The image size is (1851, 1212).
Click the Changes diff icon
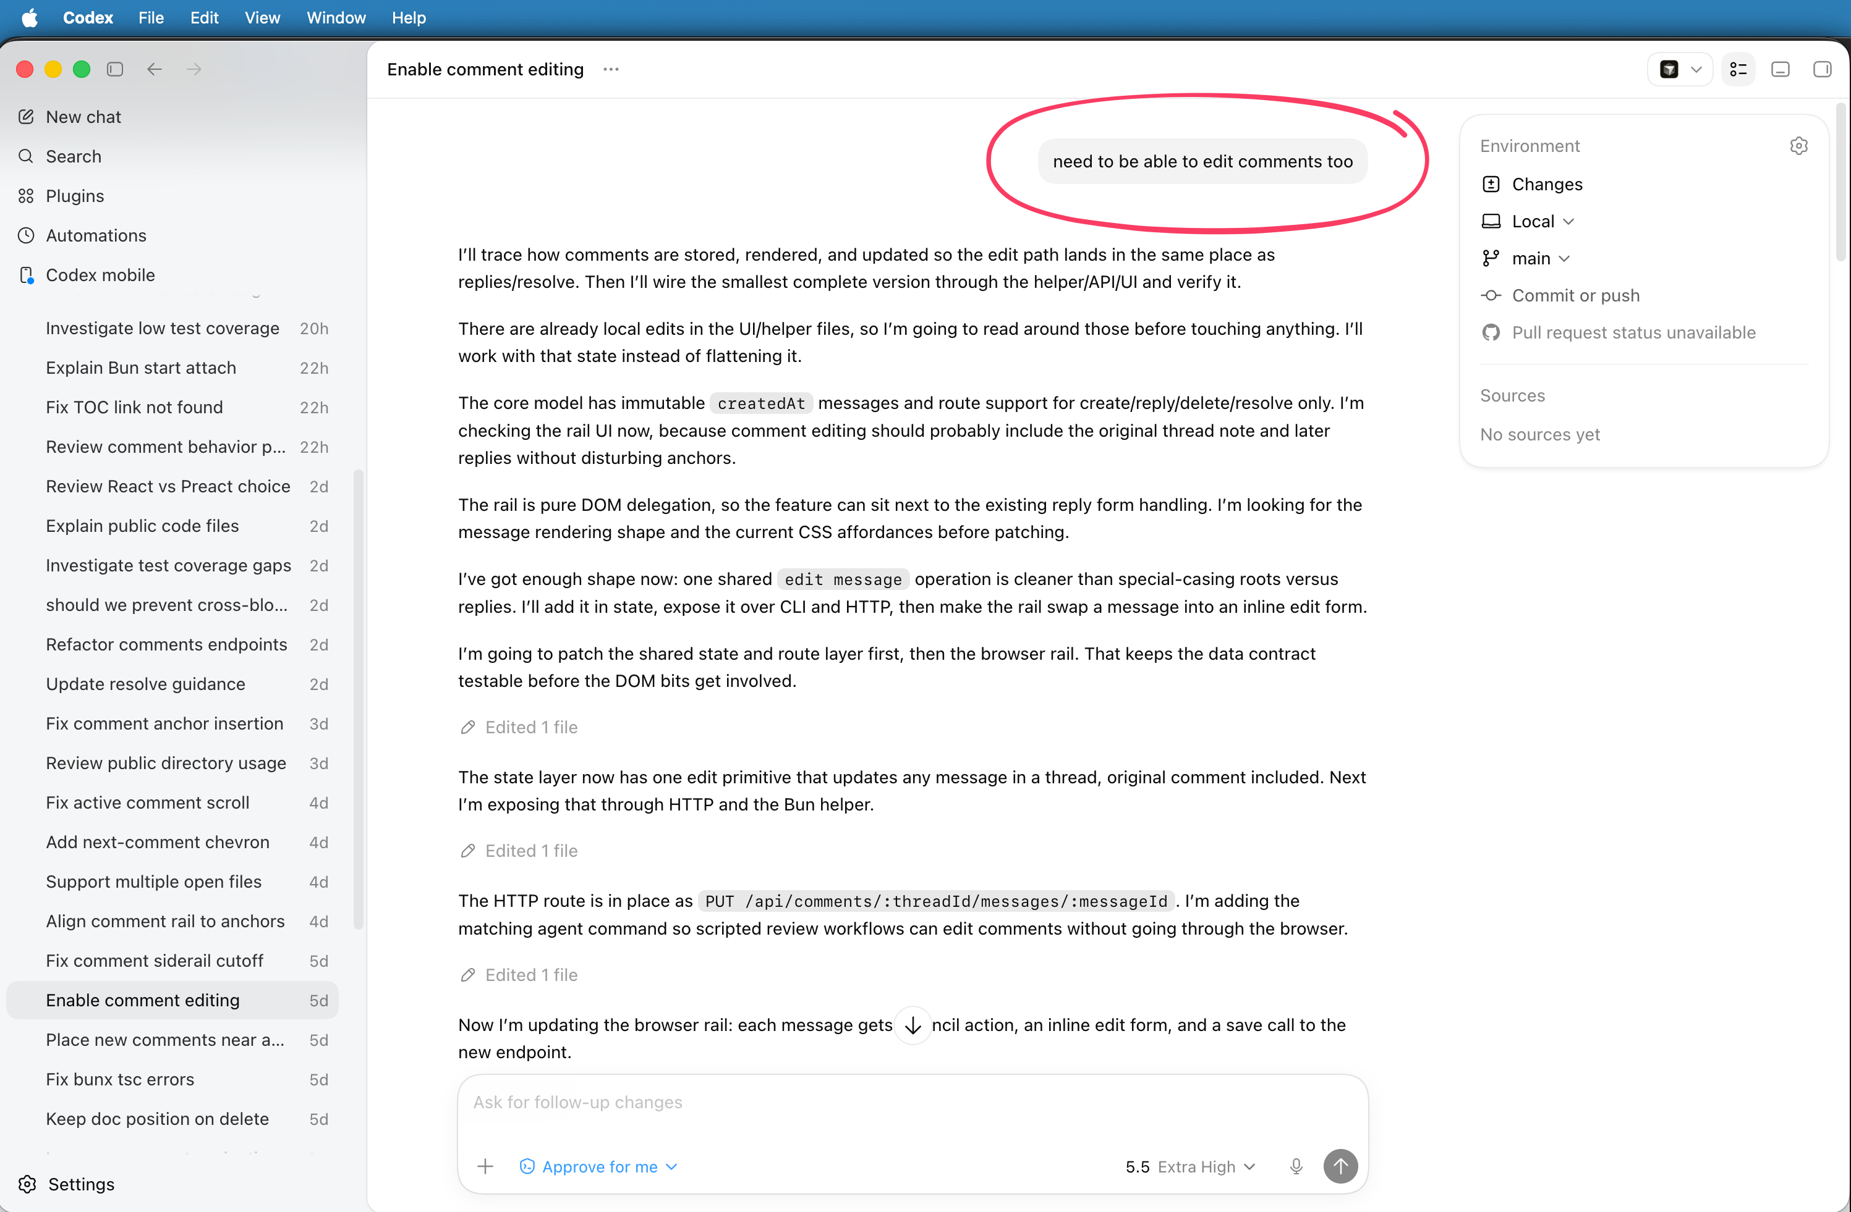pos(1491,184)
